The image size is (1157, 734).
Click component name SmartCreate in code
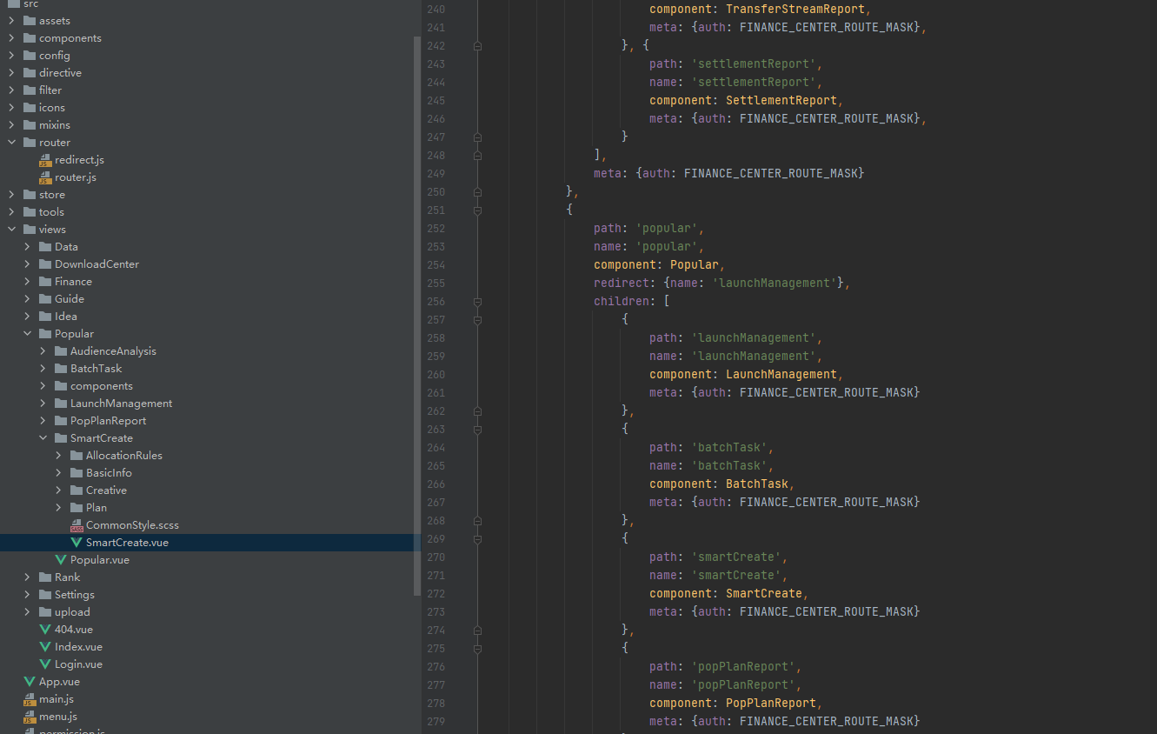pyautogui.click(x=763, y=593)
